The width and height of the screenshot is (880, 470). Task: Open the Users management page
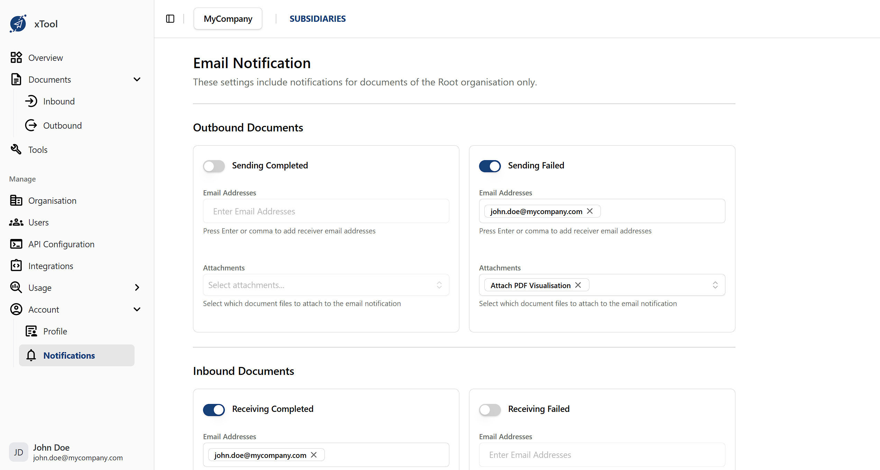click(38, 222)
